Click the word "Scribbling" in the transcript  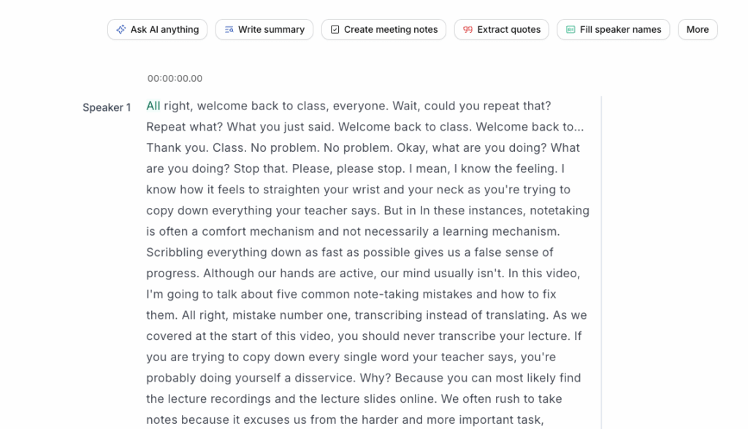coord(175,252)
